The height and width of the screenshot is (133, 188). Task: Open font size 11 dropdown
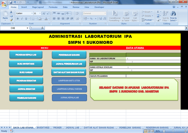[x=40, y=14]
